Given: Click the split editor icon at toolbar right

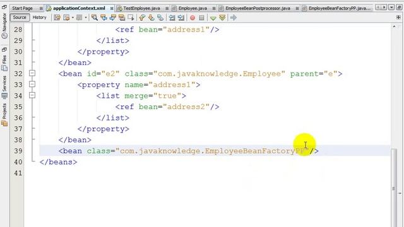Looking at the screenshot, I should click(x=398, y=18).
